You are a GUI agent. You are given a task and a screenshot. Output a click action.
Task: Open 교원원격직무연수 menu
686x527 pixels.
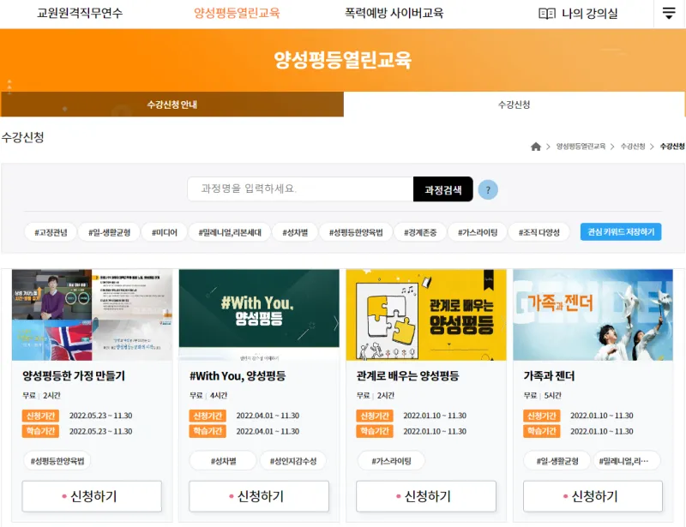coord(80,13)
